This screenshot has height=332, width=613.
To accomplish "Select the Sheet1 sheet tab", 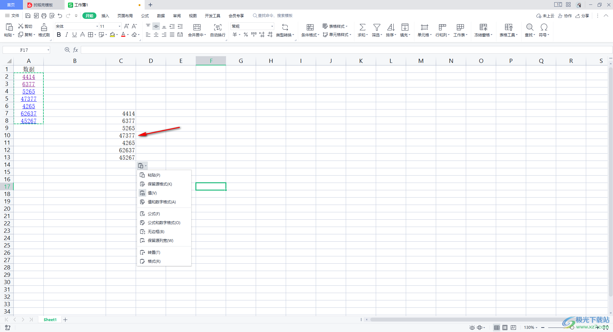I will tap(50, 320).
